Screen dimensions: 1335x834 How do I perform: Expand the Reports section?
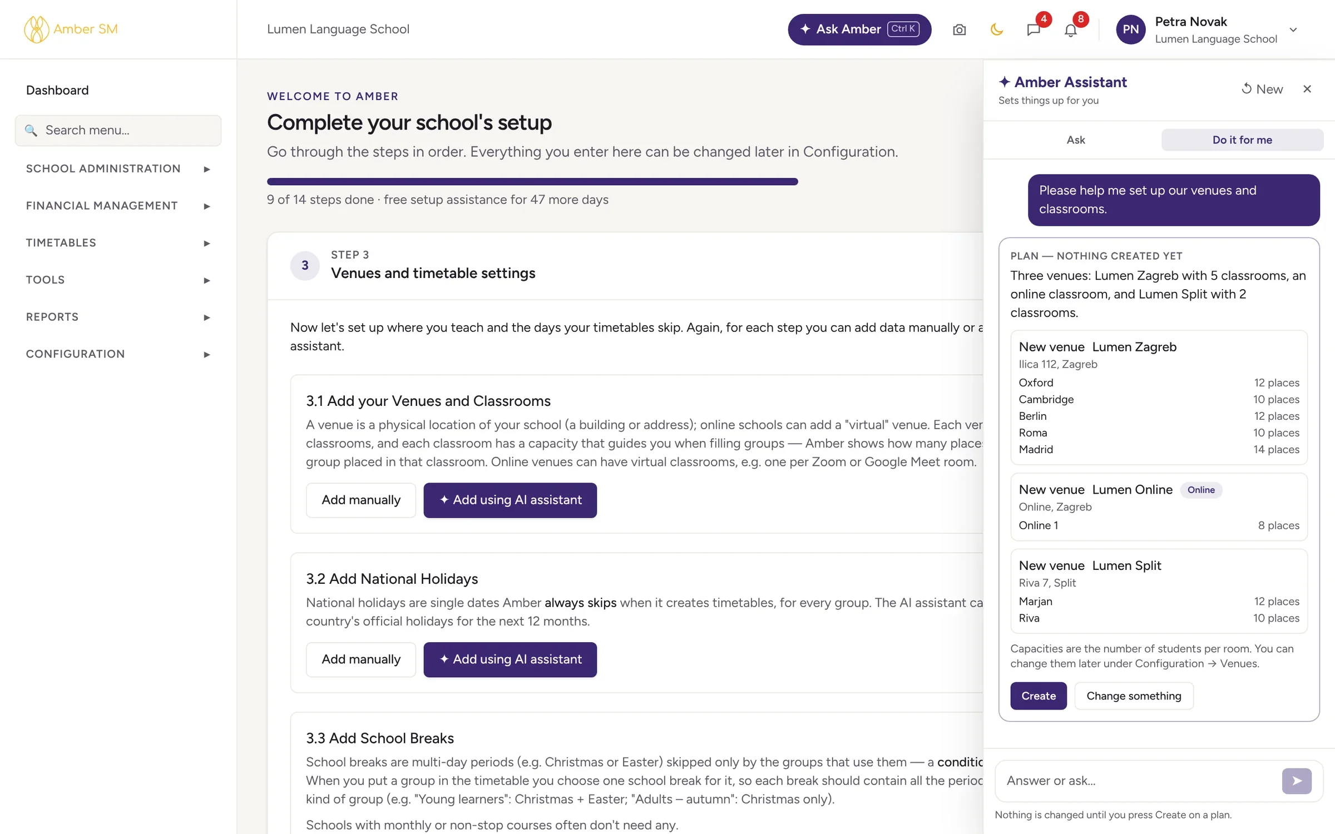point(118,317)
